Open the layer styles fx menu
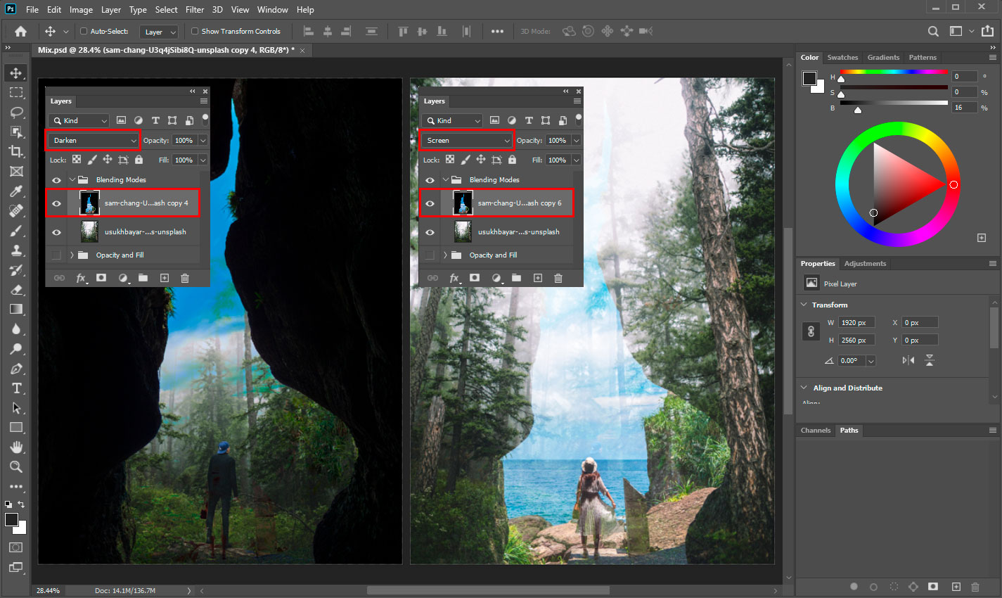 [80, 278]
